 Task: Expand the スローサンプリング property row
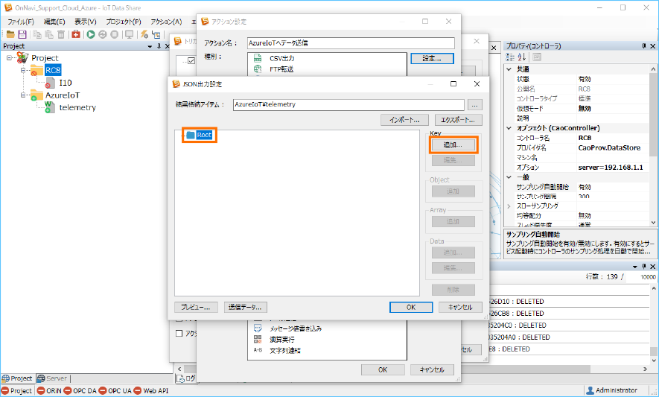click(509, 206)
